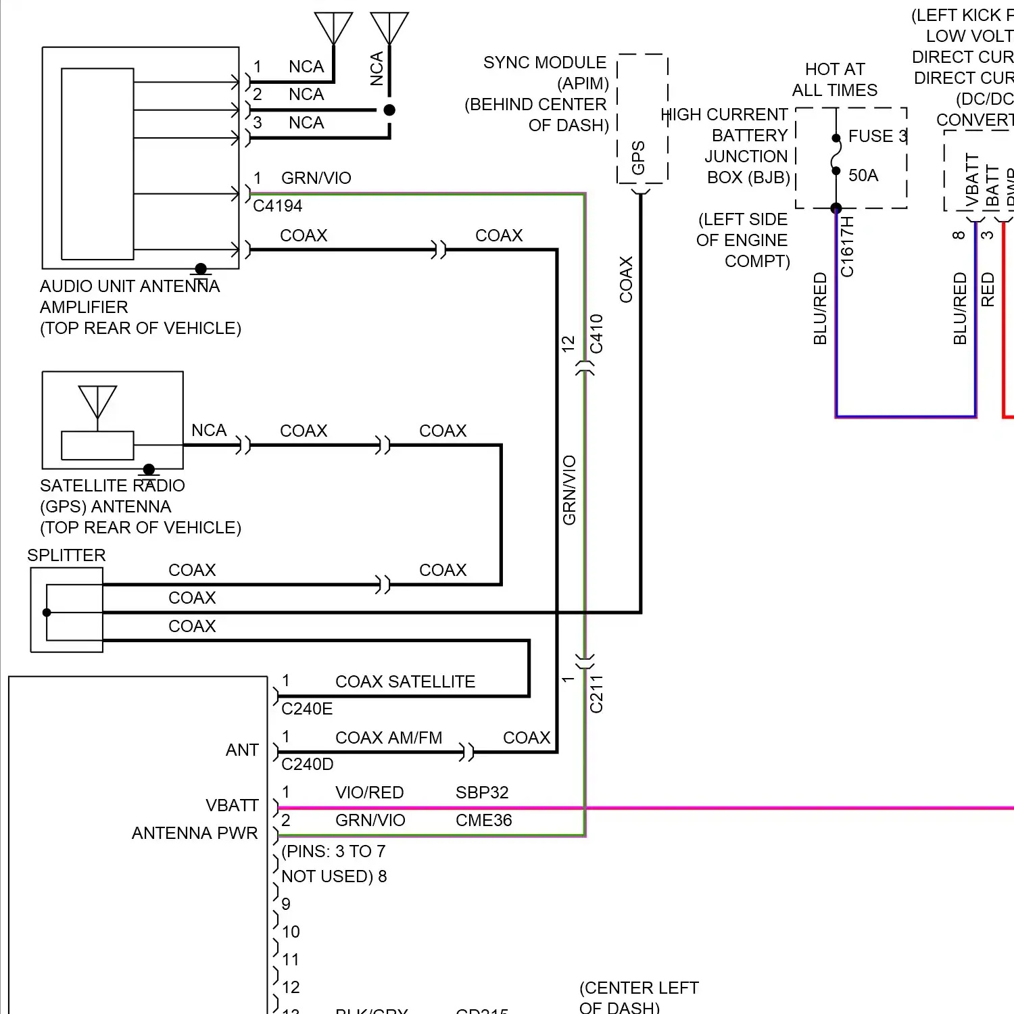The height and width of the screenshot is (1014, 1014).
Task: Click the "COAX SATELLITE" wire label
Action: 405,681
